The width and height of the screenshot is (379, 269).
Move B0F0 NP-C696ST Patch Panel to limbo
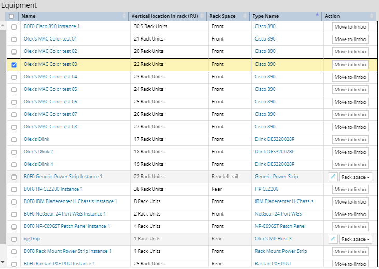(x=350, y=226)
